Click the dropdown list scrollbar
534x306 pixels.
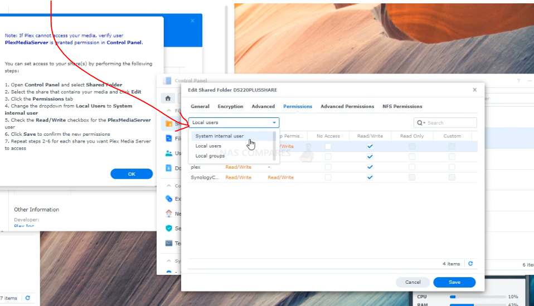coord(274,146)
